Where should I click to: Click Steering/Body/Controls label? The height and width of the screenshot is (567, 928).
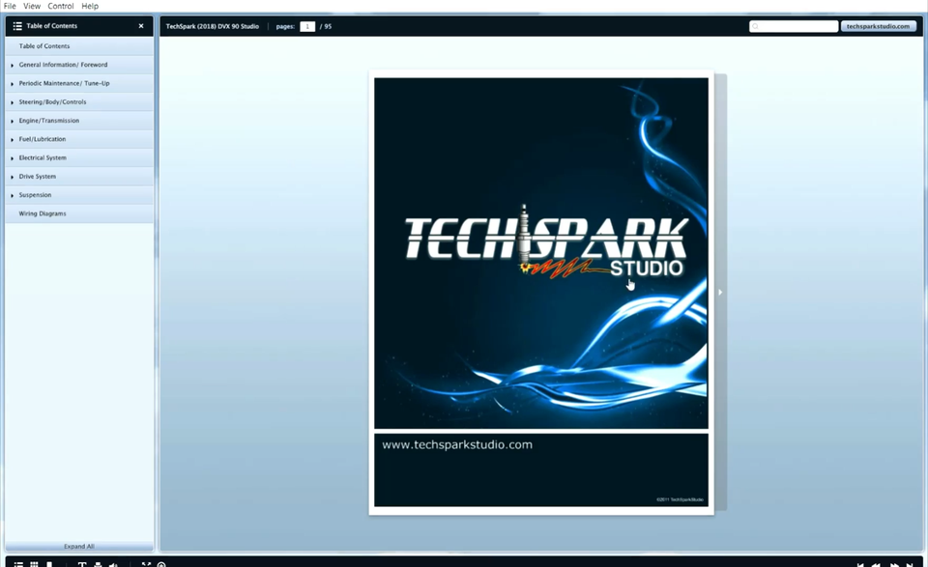pos(52,101)
